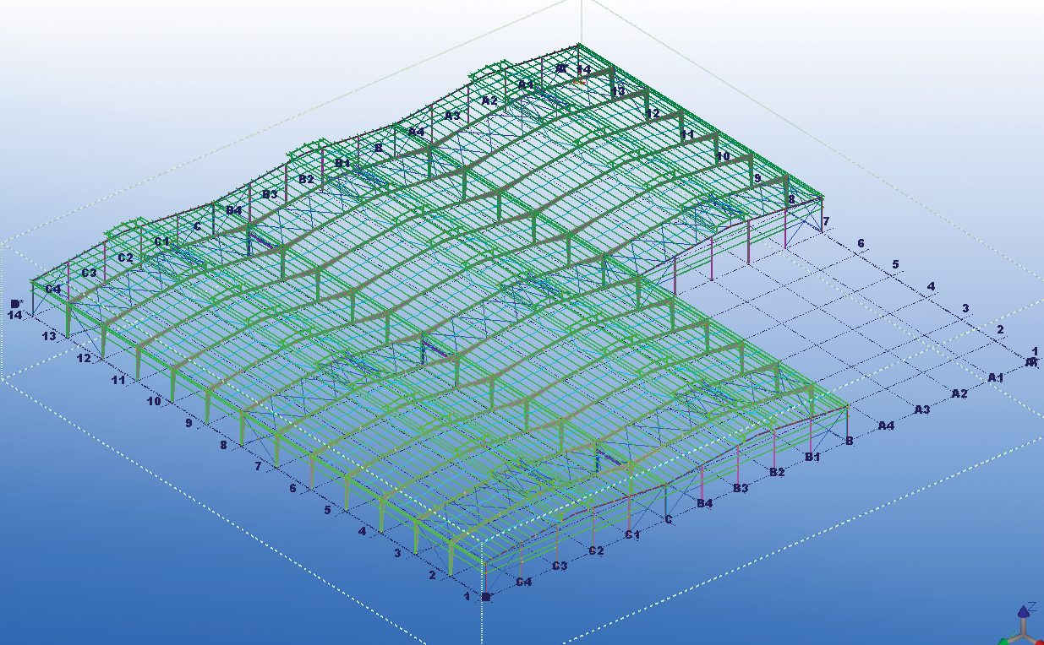This screenshot has width=1044, height=645.
Task: Select grid label C2 on the bottom ground edge
Action: click(596, 551)
